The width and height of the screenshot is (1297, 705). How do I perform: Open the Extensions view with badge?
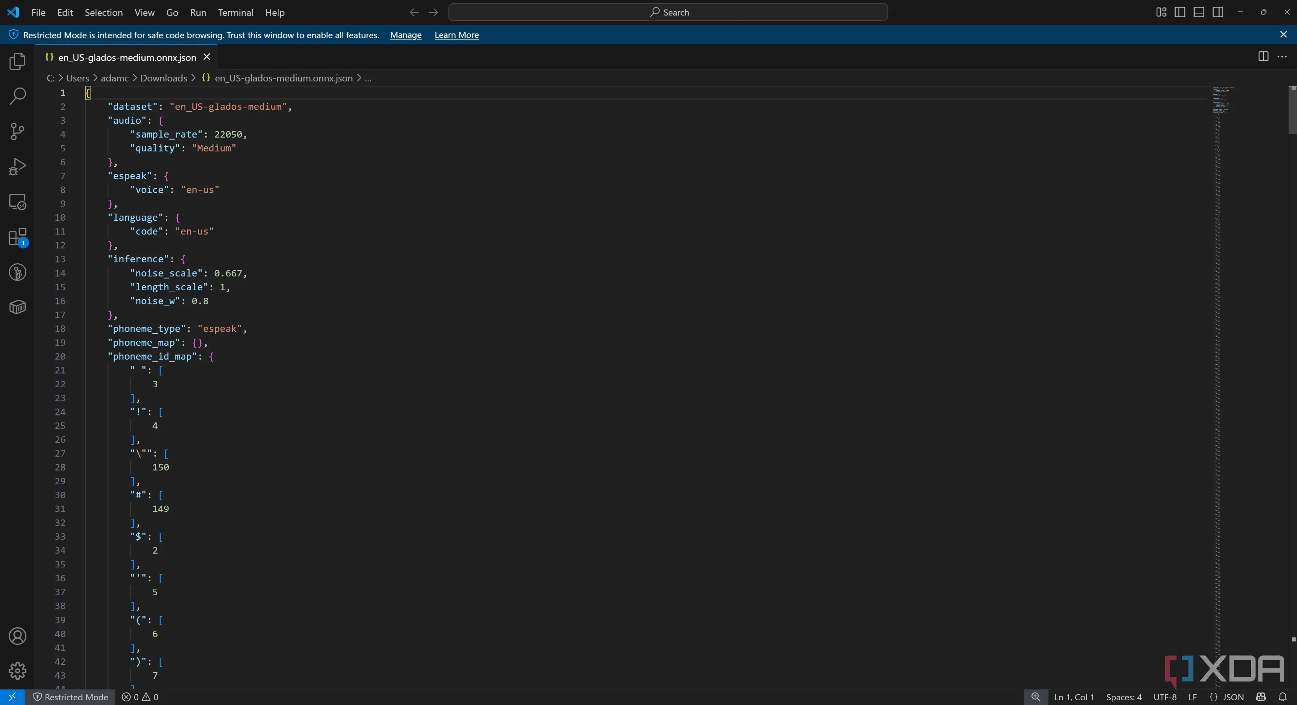(17, 237)
